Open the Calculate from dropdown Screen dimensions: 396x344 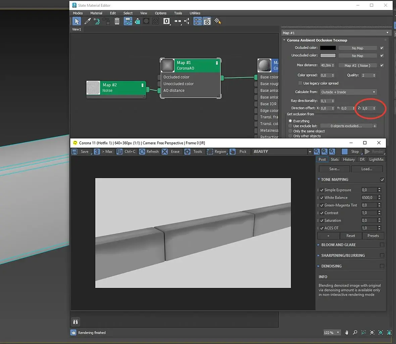[x=348, y=92]
